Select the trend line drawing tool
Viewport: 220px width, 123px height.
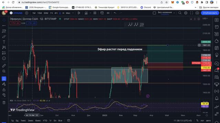4,26
